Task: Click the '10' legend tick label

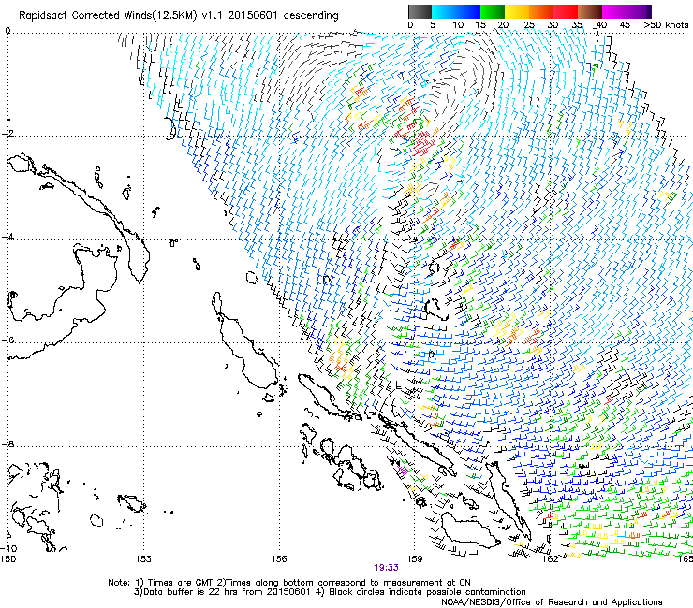Action: click(x=458, y=25)
